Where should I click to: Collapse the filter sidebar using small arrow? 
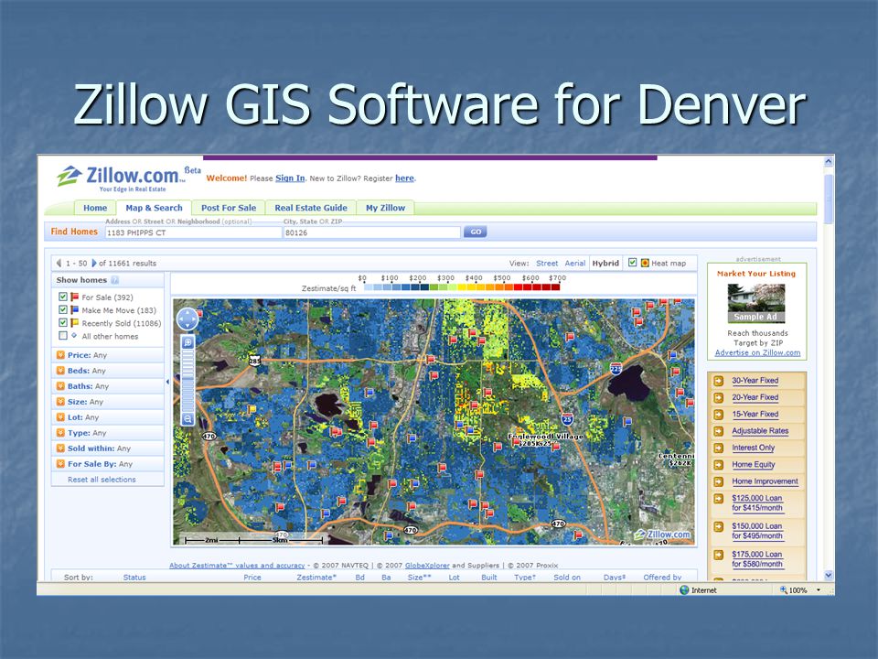coord(167,382)
